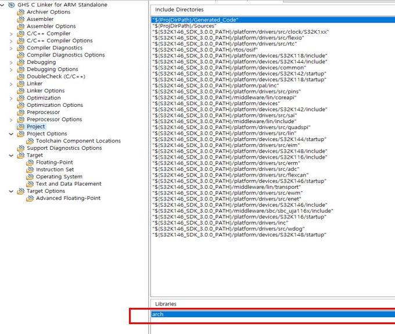Select the devices/common include path

[x=229, y=68]
